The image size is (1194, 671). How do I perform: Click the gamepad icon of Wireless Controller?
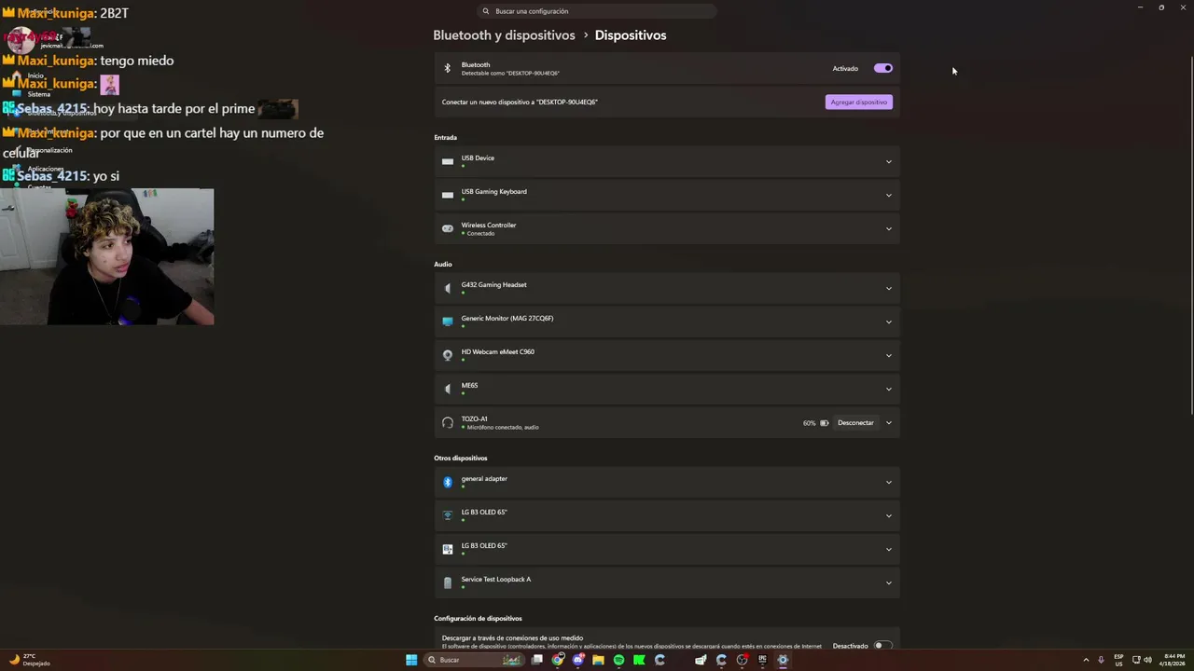click(448, 228)
